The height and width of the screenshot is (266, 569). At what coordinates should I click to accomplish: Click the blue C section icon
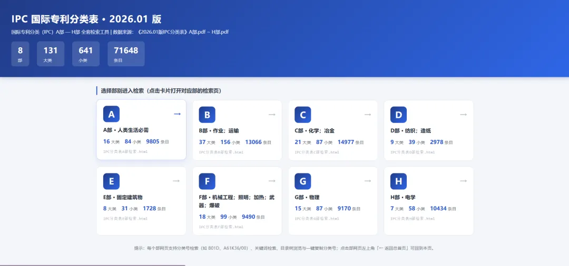pyautogui.click(x=302, y=115)
